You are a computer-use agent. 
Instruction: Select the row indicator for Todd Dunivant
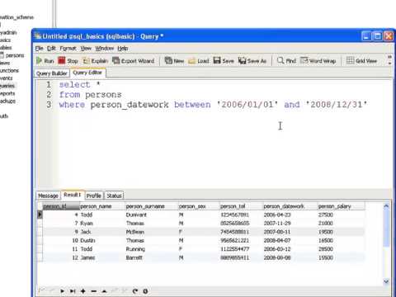point(40,214)
